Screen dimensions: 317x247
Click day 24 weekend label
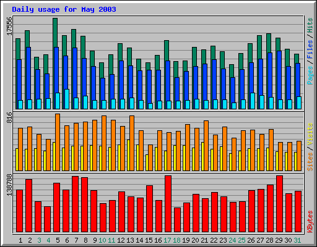point(232,240)
